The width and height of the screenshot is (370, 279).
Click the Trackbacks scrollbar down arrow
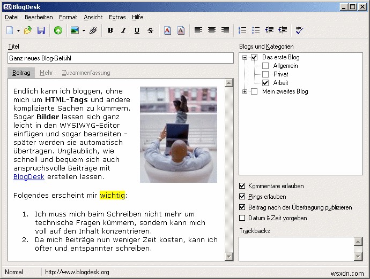click(x=358, y=257)
